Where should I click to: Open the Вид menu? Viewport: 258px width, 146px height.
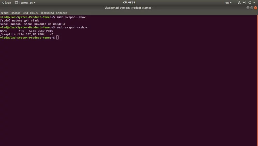25,13
